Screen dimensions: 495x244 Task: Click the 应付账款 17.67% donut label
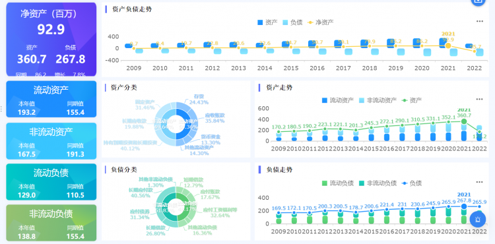tap(210, 194)
